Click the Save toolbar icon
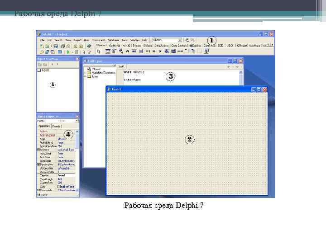 56,46
